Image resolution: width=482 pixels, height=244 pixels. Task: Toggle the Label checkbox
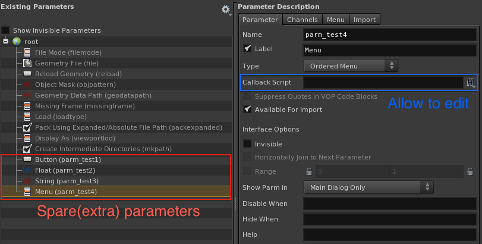pos(247,48)
